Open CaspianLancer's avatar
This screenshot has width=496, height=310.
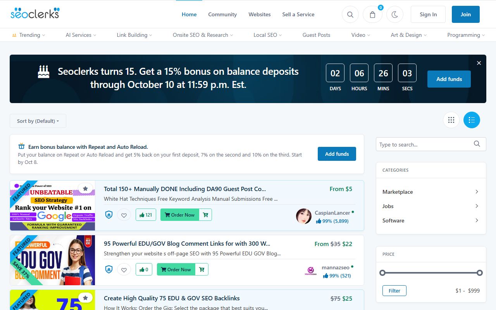click(304, 216)
